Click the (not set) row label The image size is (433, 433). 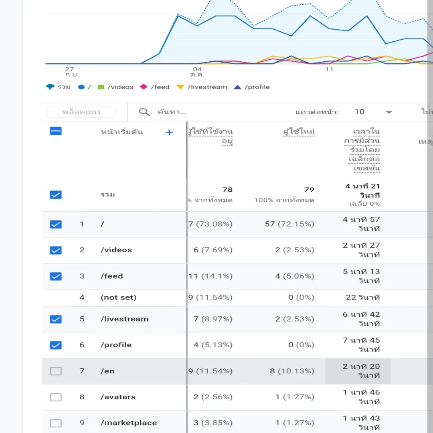[118, 297]
